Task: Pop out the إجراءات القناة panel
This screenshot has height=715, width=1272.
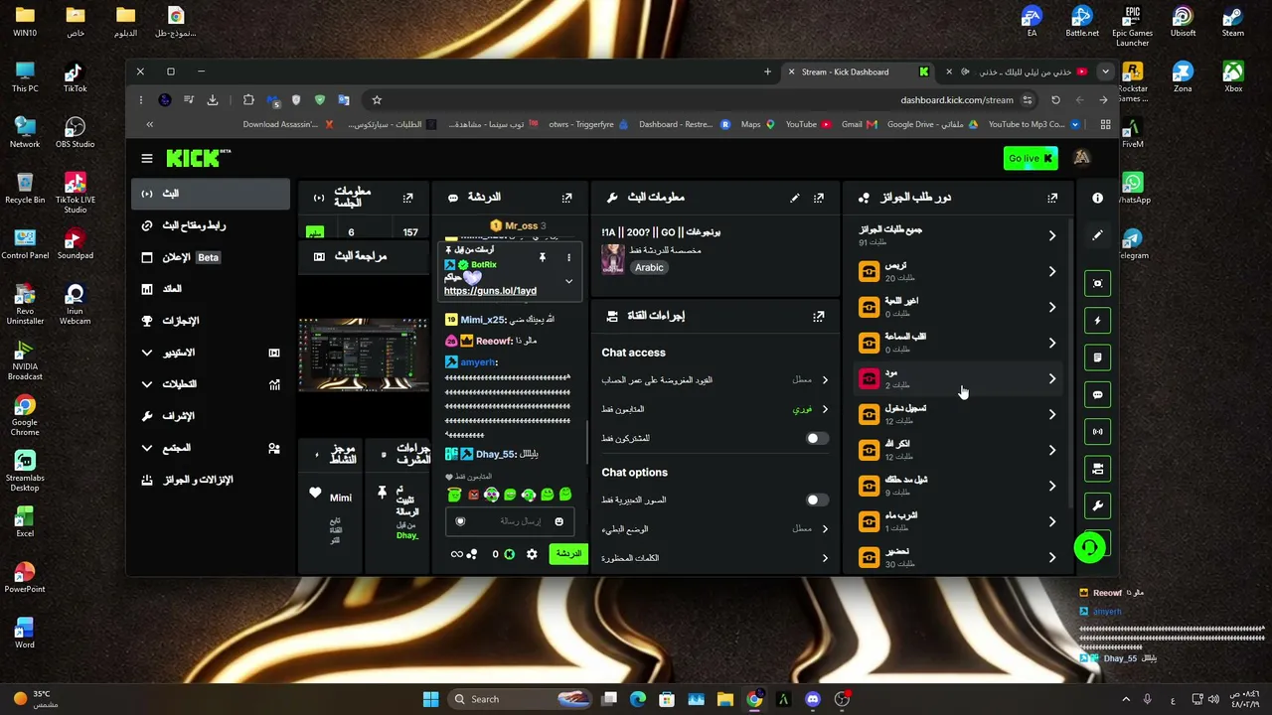Action: click(x=819, y=316)
